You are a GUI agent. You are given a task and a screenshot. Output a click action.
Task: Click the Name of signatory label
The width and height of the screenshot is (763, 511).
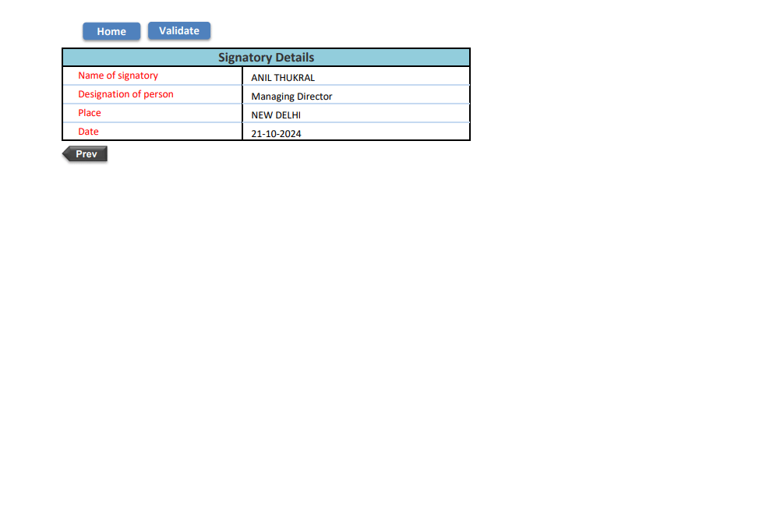[118, 76]
